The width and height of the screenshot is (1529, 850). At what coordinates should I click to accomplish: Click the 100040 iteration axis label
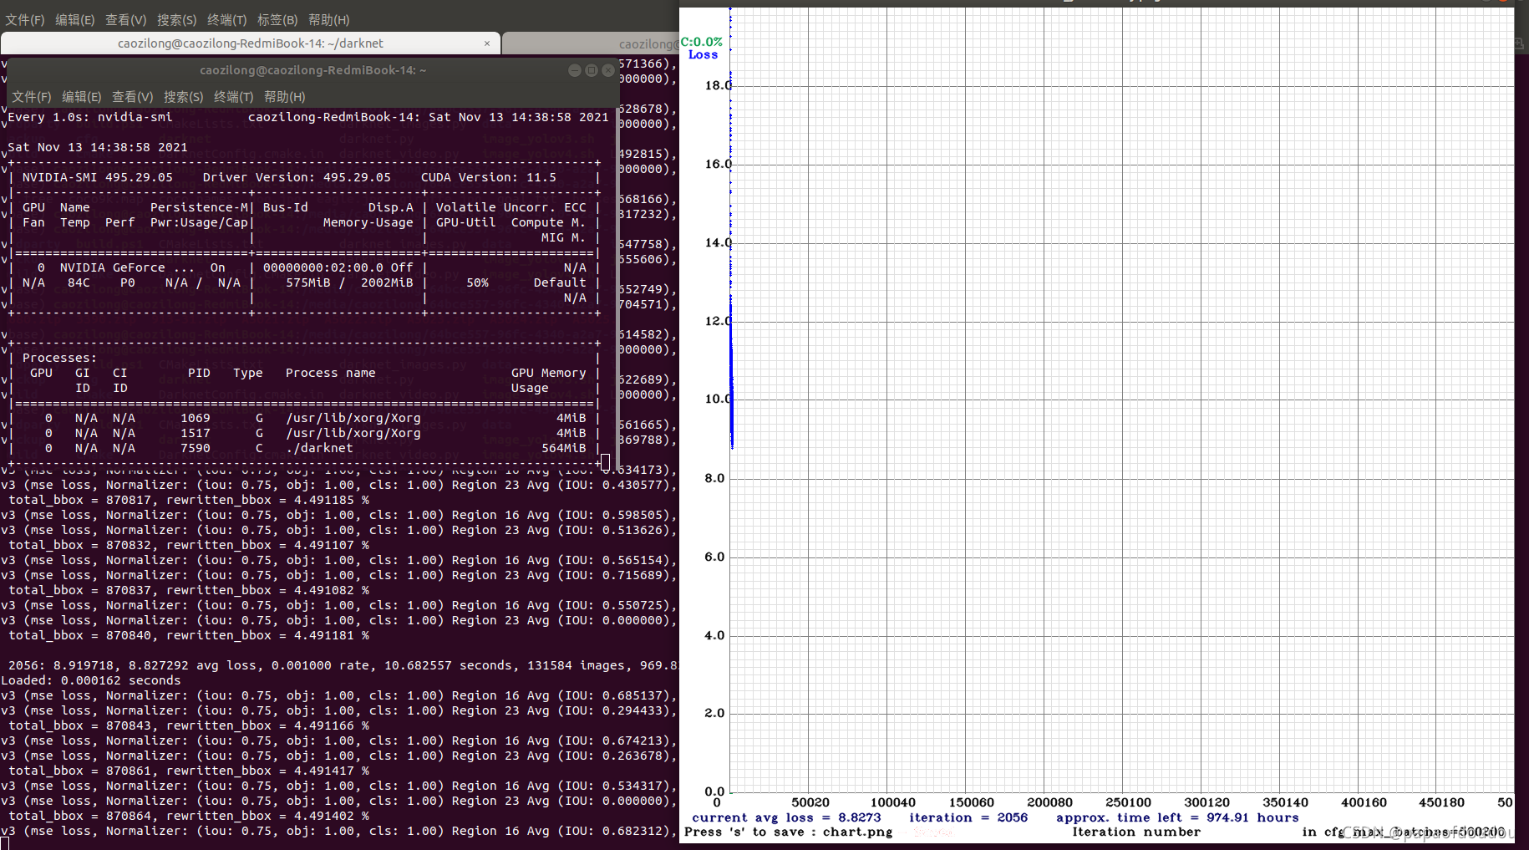(x=892, y=802)
